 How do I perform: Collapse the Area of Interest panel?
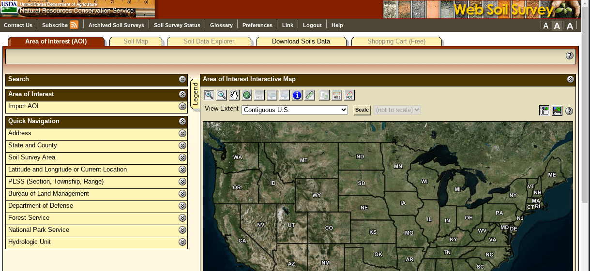click(x=182, y=94)
